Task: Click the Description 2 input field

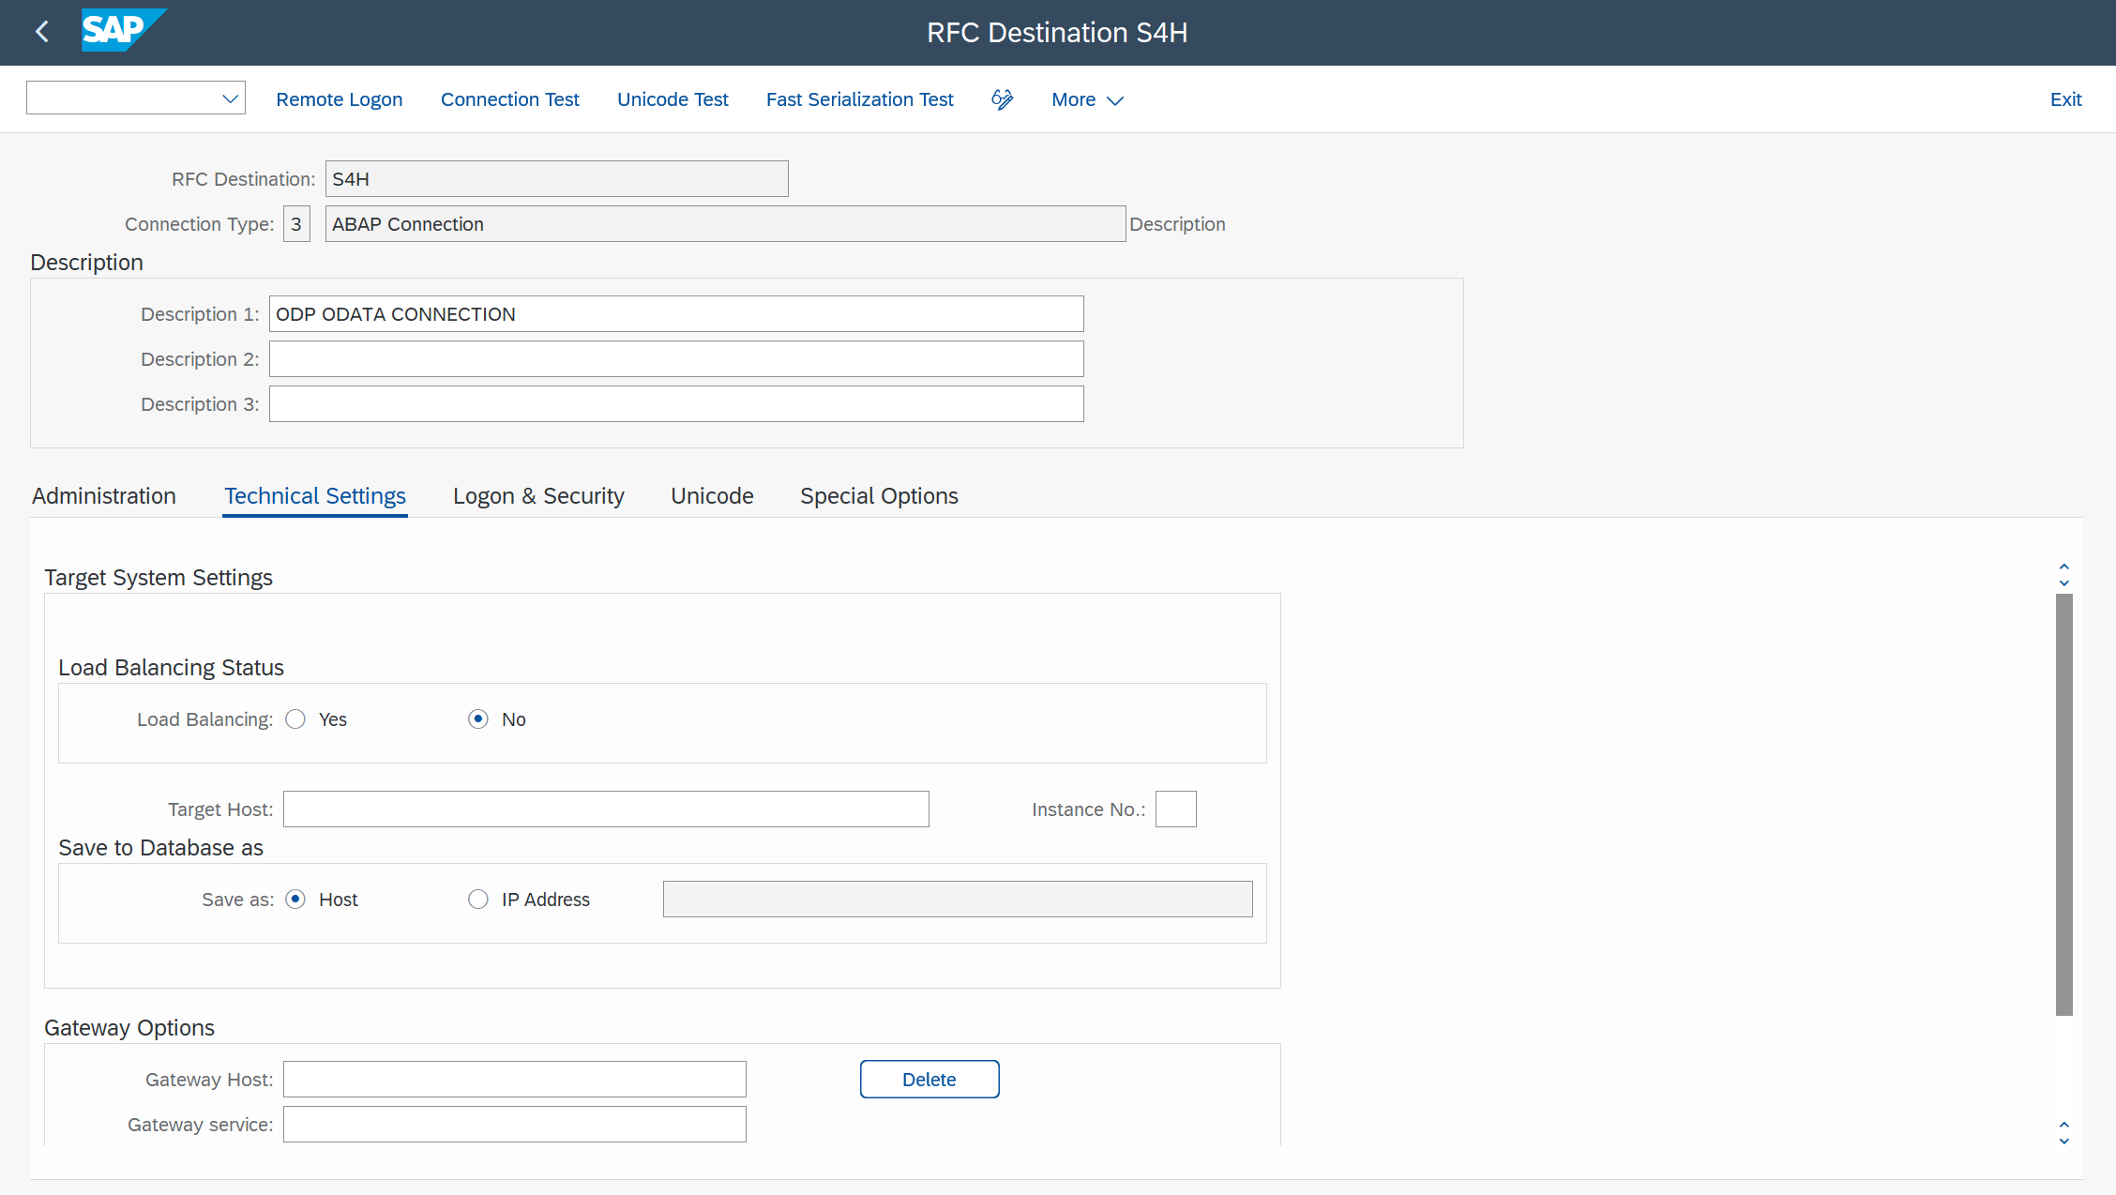Action: click(x=675, y=358)
